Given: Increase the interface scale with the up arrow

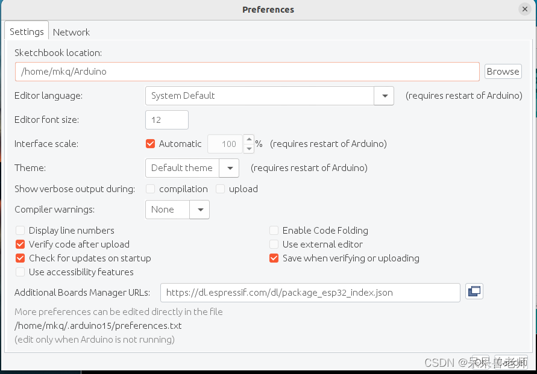Looking at the screenshot, I should [x=248, y=140].
